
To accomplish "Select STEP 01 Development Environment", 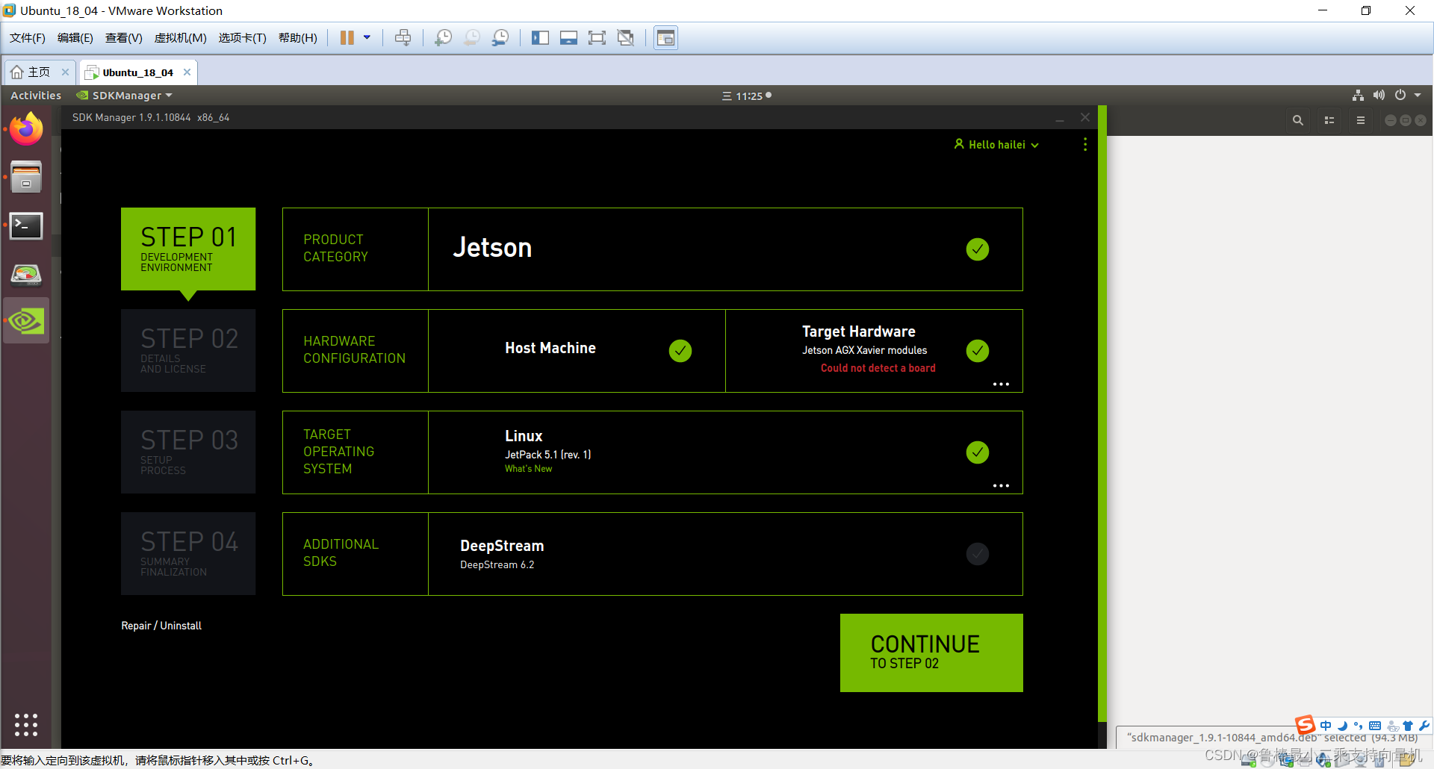I will pyautogui.click(x=188, y=249).
